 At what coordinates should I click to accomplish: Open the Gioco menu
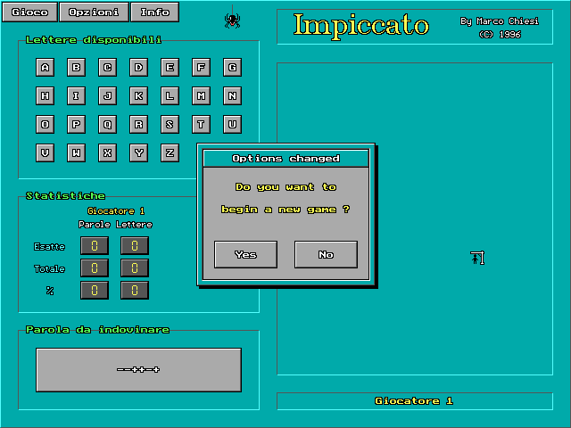(29, 12)
